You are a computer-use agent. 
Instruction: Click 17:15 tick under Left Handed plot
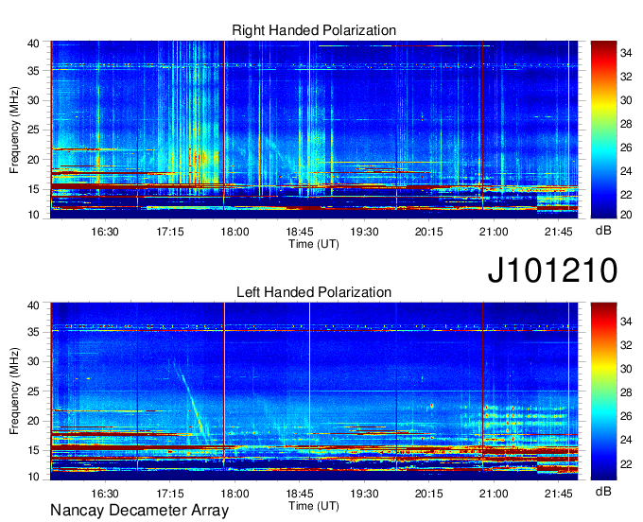(170, 494)
